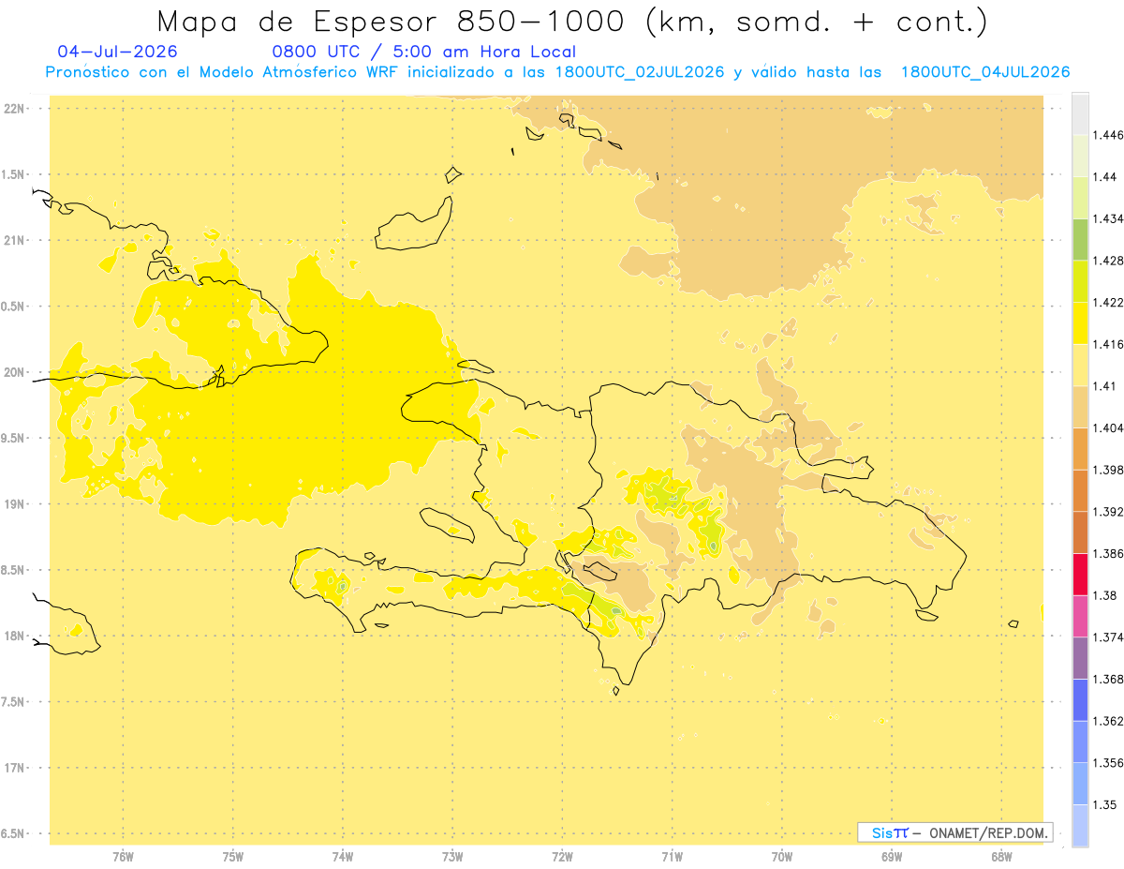Pick the pink legend swatch between 1.374 and 1.38
The width and height of the screenshot is (1124, 869).
click(1080, 617)
